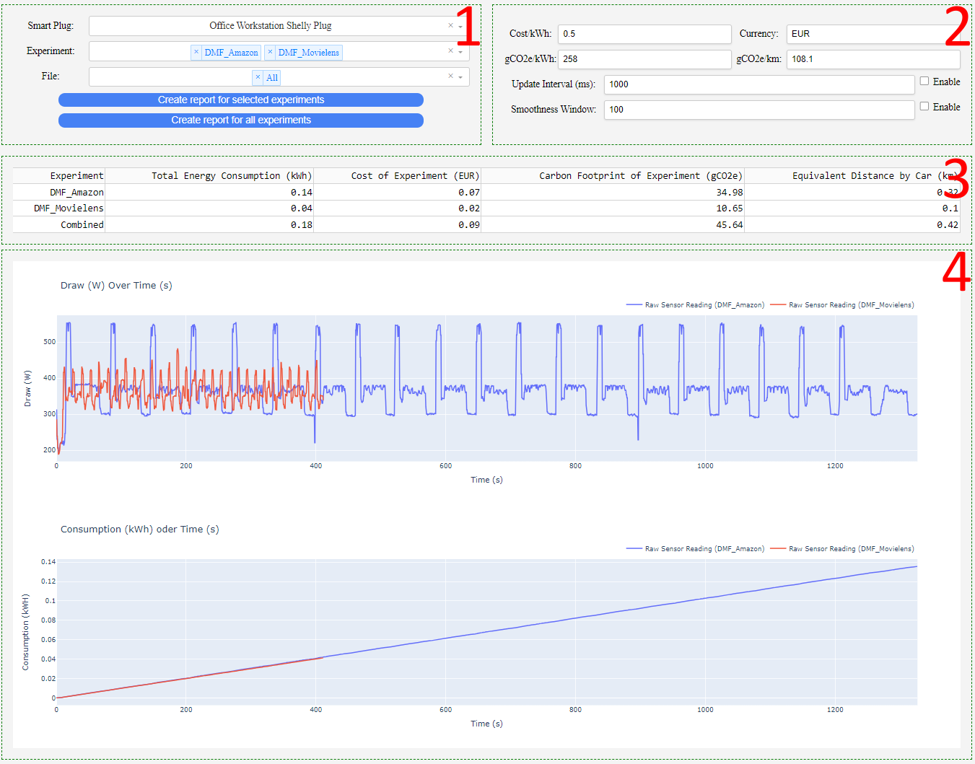Screen dimensions: 975x764
Task: Click Create report for all experiments
Action: point(241,120)
